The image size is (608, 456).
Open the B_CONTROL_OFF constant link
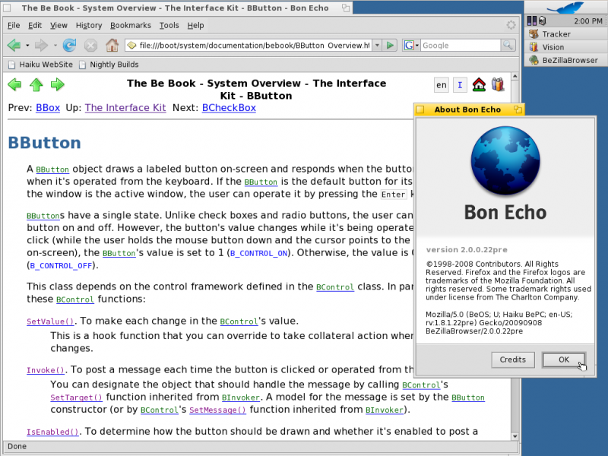point(61,266)
